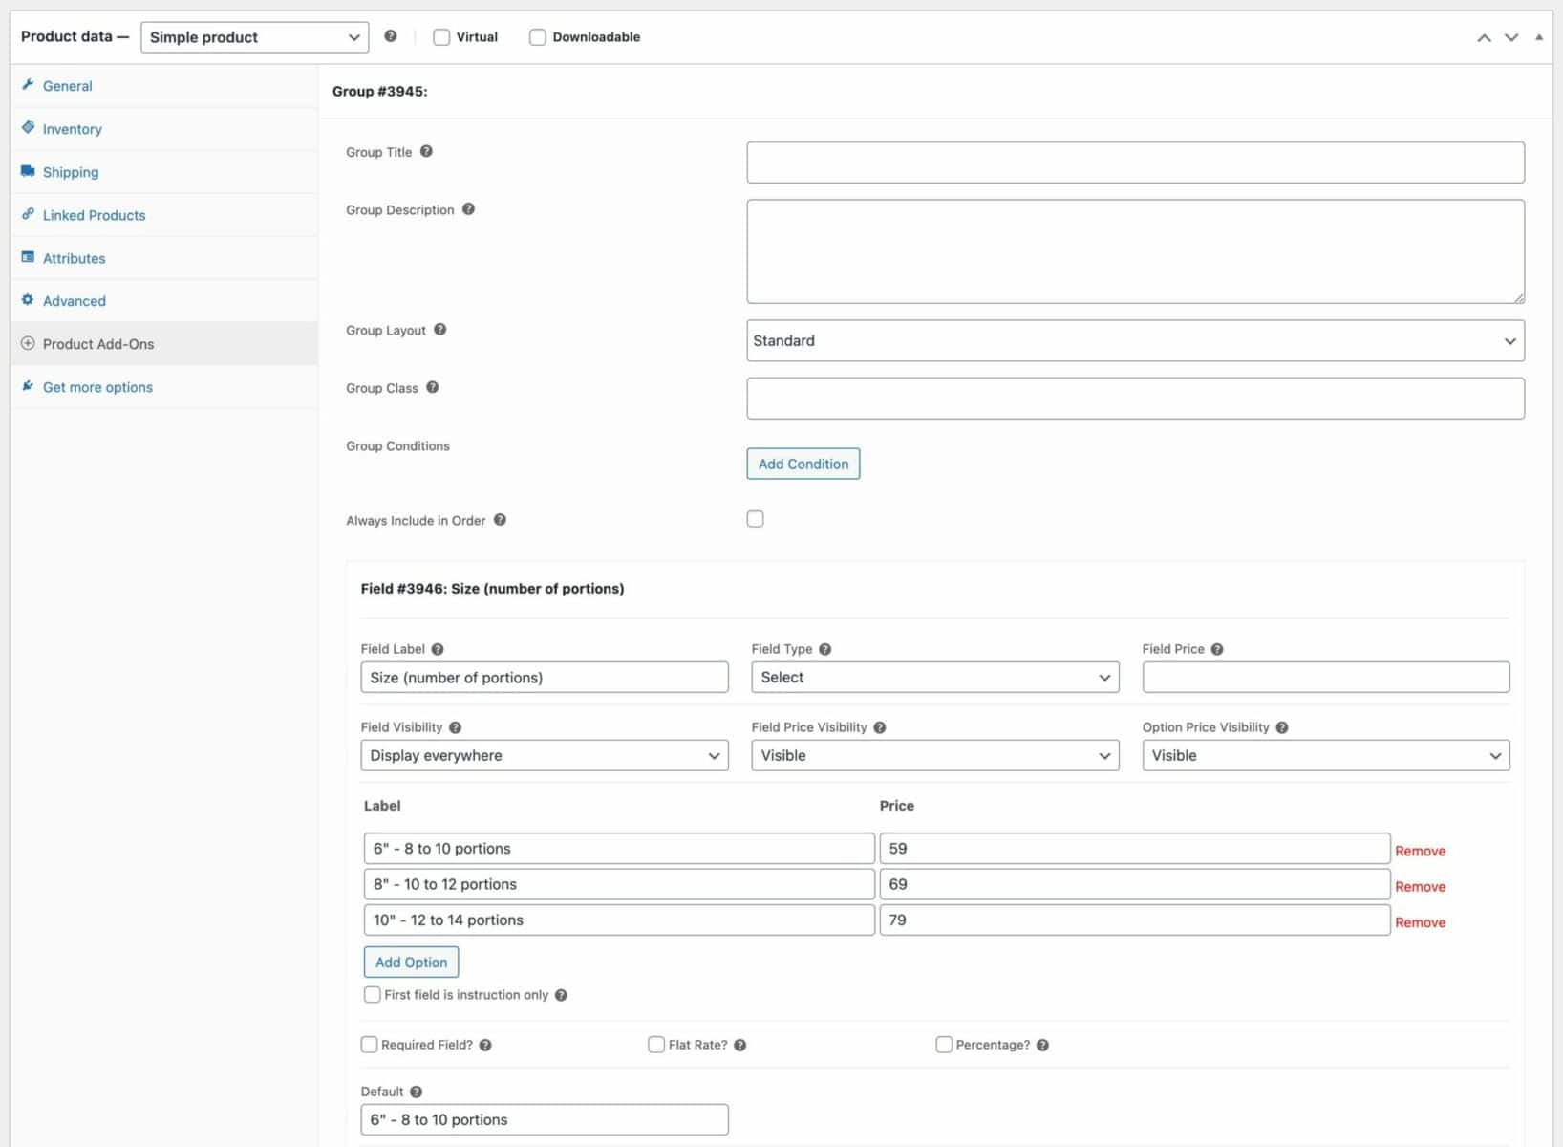Enable the Virtual checkbox
Screen dimensions: 1563x1147
[441, 37]
